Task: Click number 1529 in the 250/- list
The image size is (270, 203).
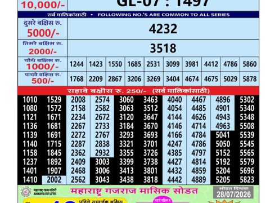Action: coord(54,100)
